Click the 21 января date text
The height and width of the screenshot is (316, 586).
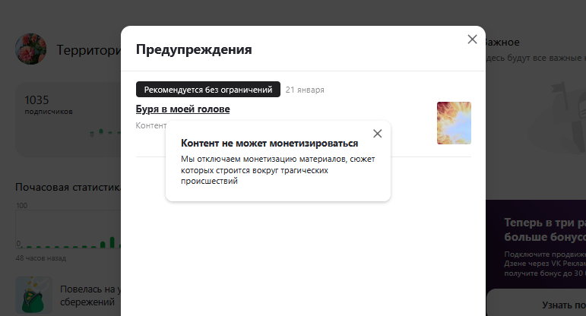tap(305, 90)
